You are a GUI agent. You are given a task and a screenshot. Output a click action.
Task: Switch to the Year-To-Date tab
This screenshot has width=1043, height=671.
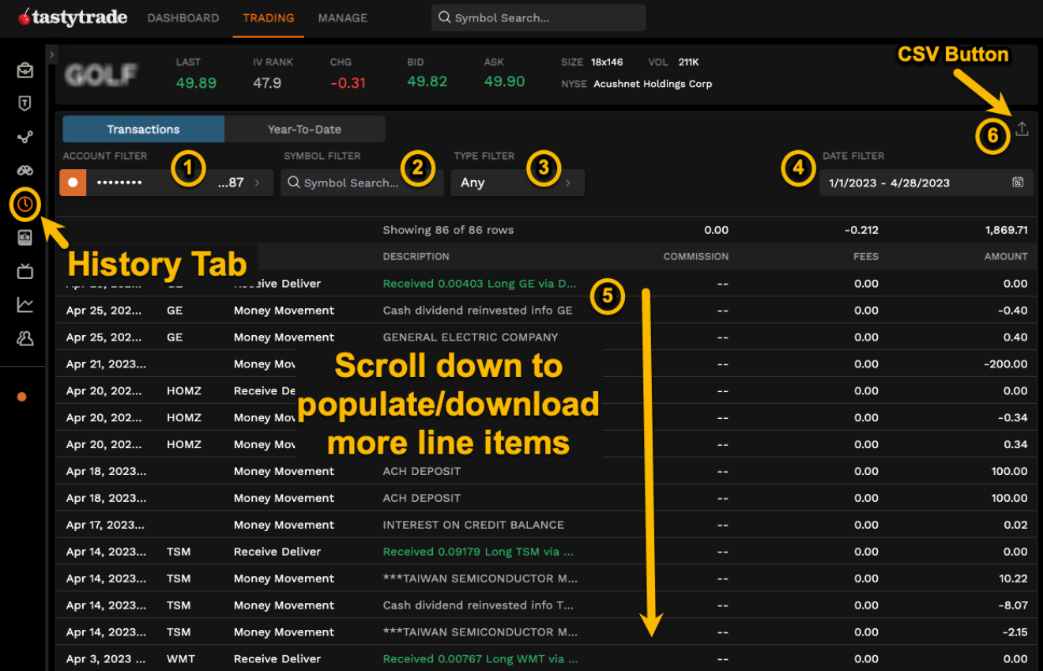point(305,129)
